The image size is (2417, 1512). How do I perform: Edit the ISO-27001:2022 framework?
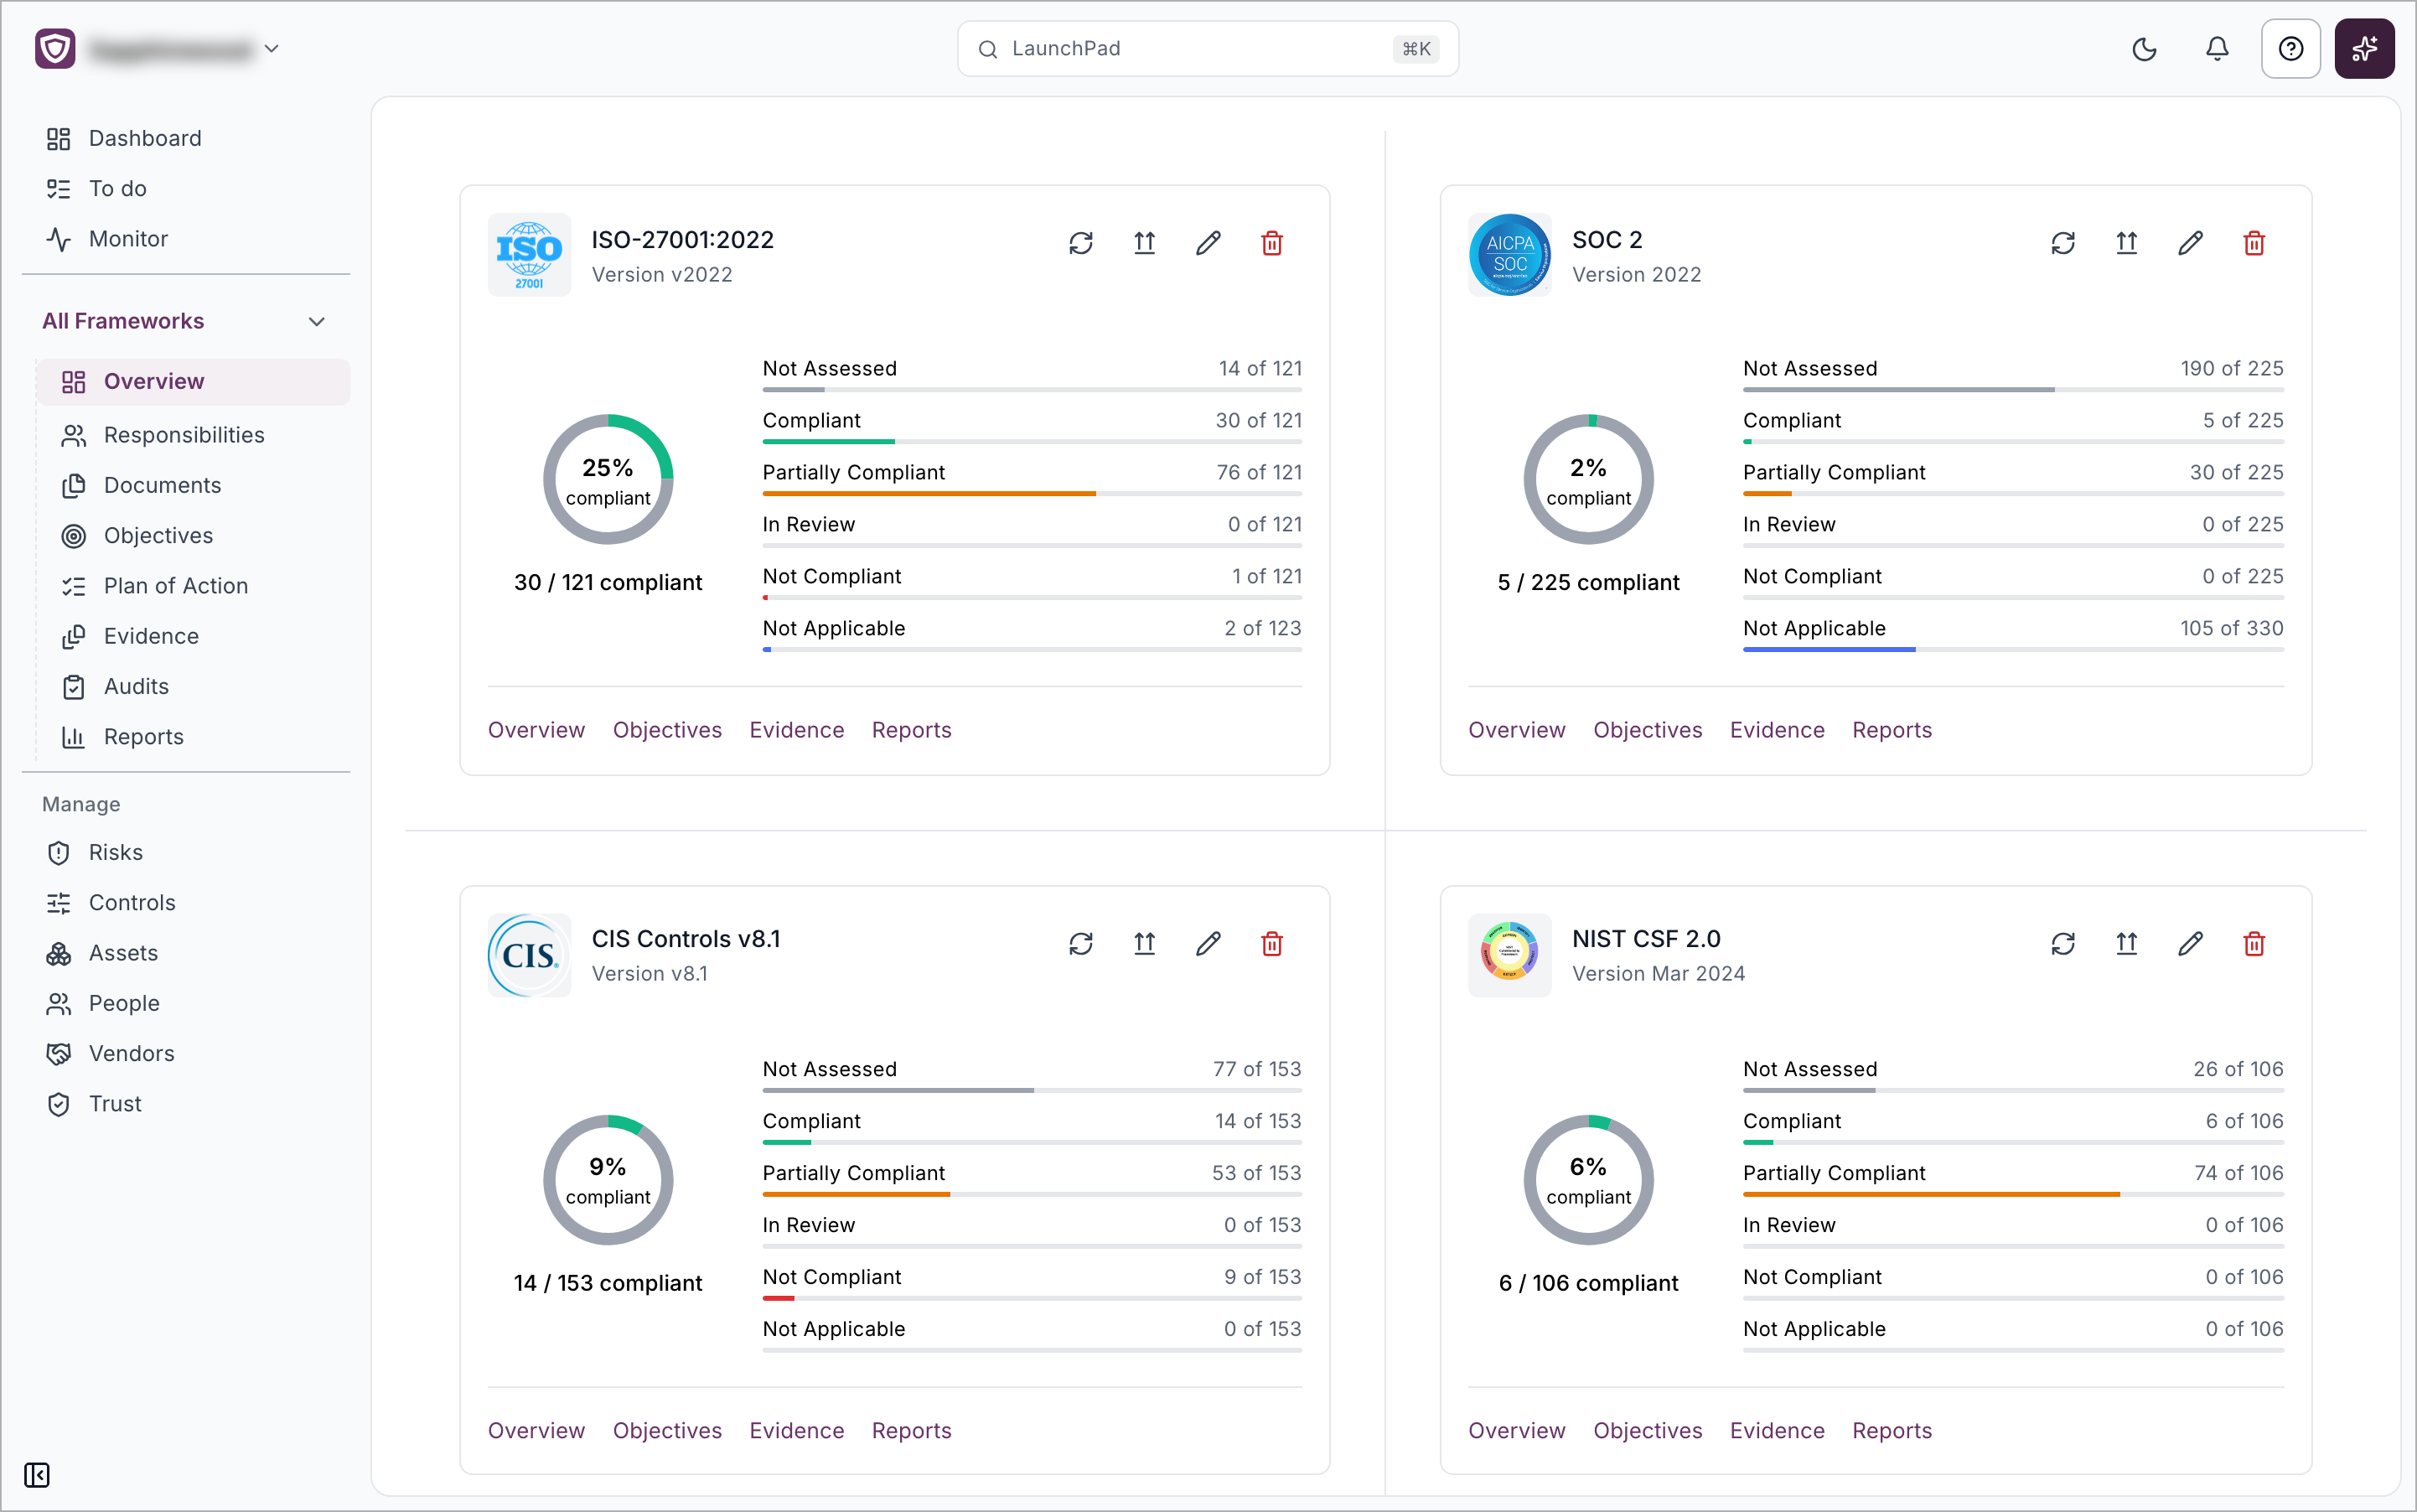click(x=1208, y=243)
